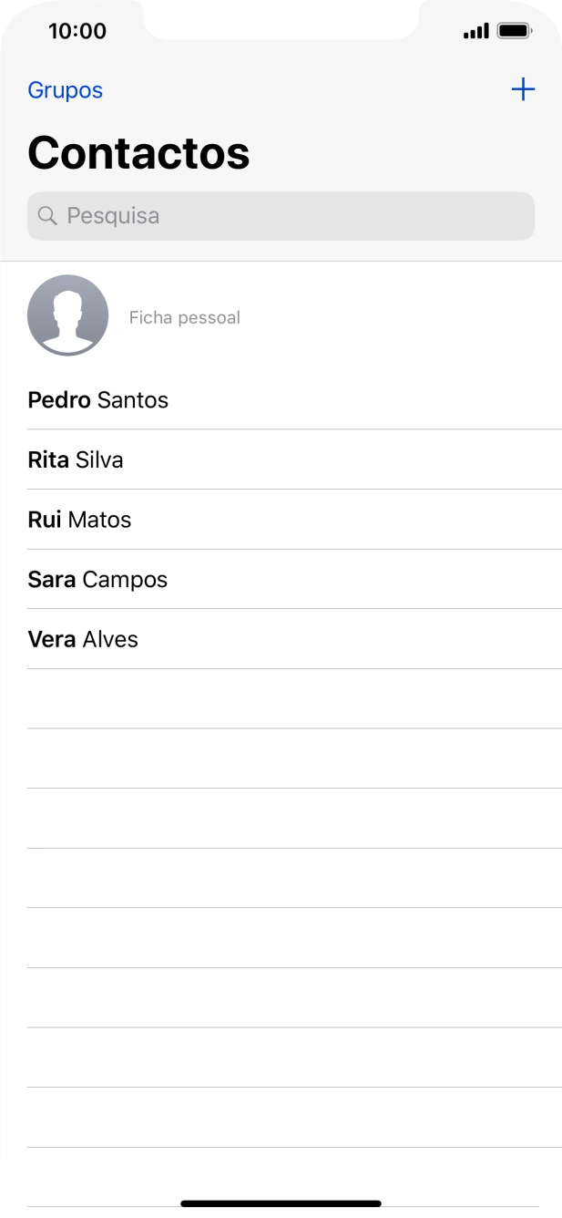Tap Ficha pessoal entry

[184, 316]
